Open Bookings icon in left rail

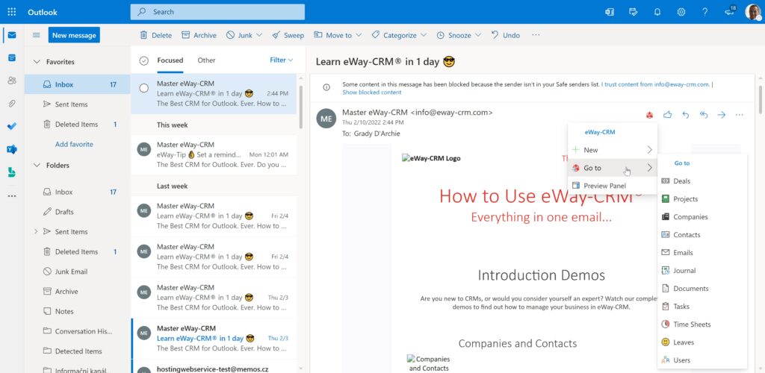pyautogui.click(x=12, y=172)
